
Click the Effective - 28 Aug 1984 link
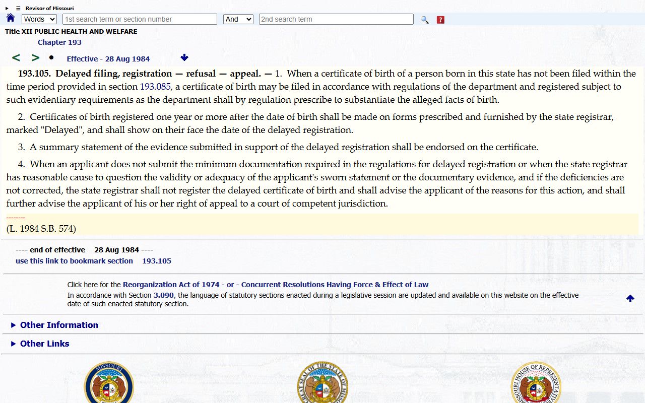[x=108, y=59]
